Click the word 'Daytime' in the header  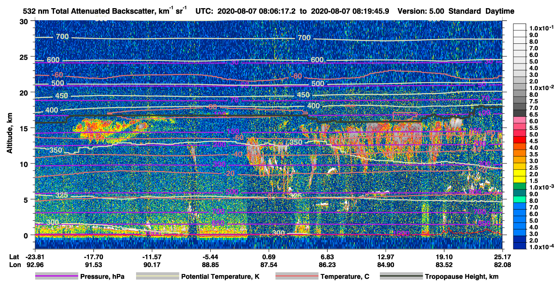[500, 12]
